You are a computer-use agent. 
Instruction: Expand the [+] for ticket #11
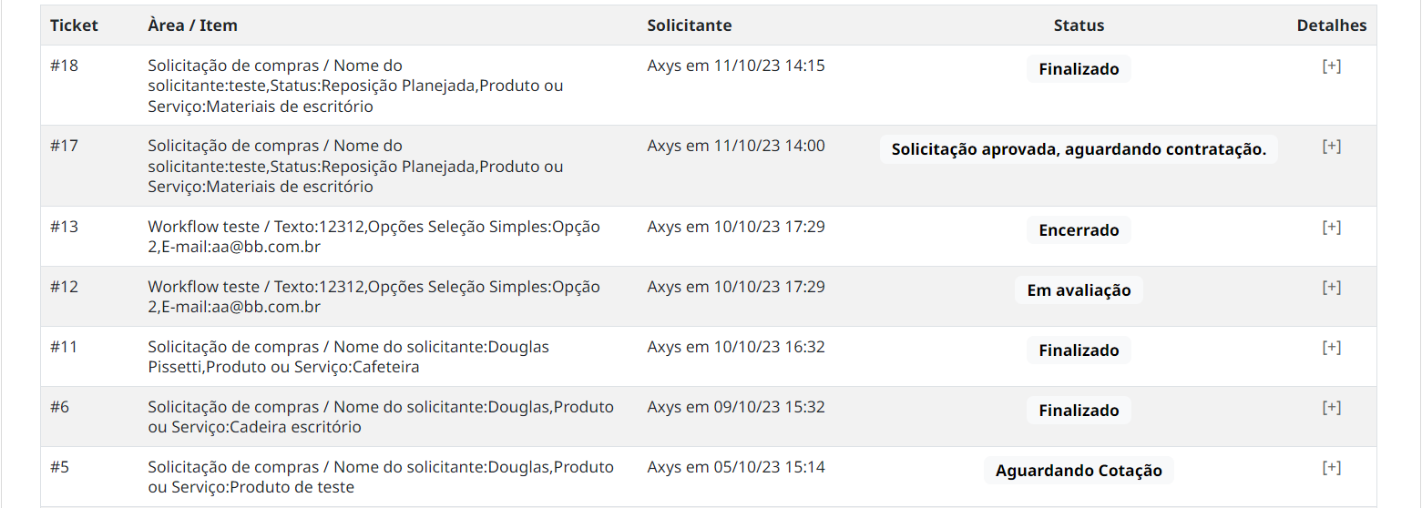click(x=1331, y=347)
